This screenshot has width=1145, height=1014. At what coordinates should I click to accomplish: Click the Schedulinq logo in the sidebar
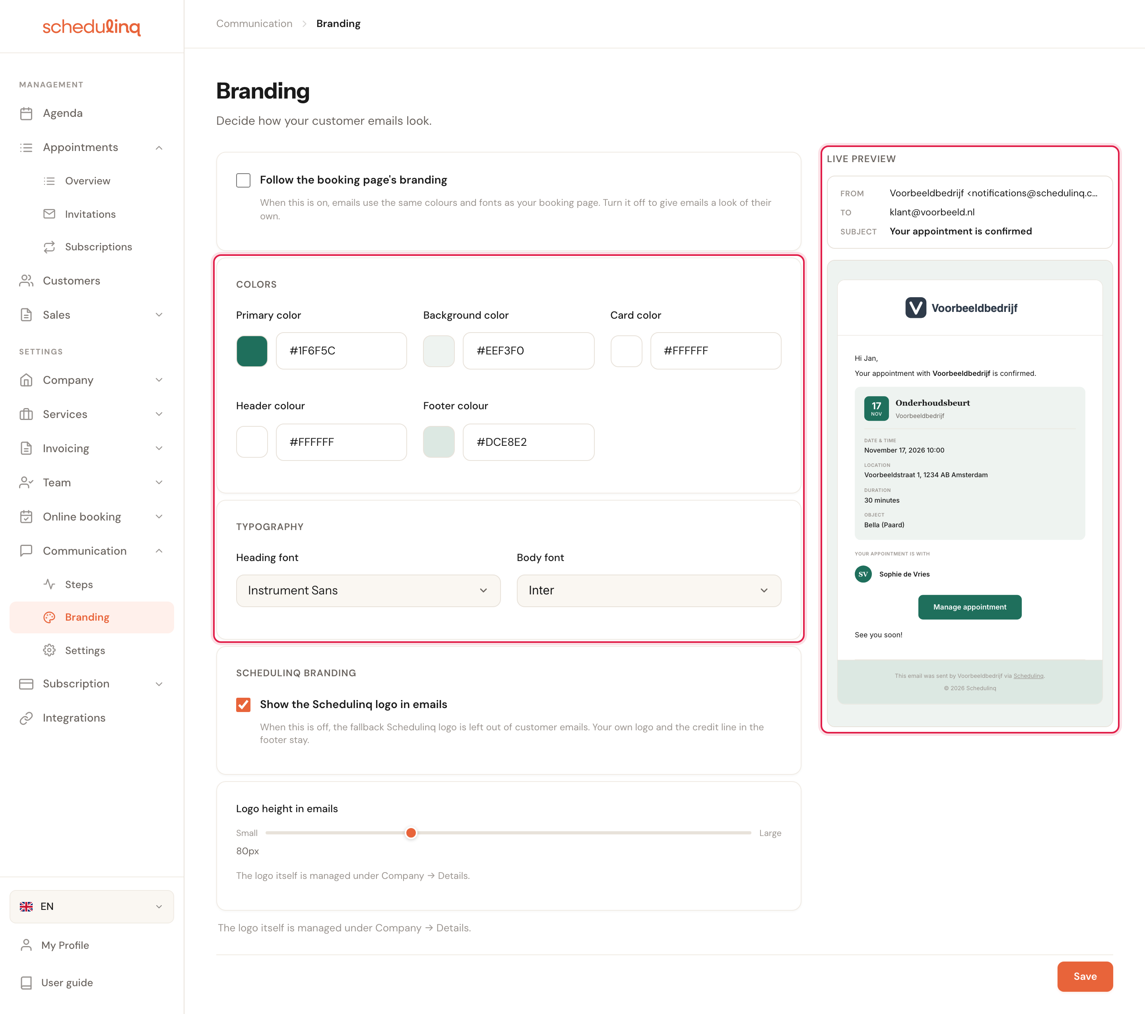click(x=92, y=27)
